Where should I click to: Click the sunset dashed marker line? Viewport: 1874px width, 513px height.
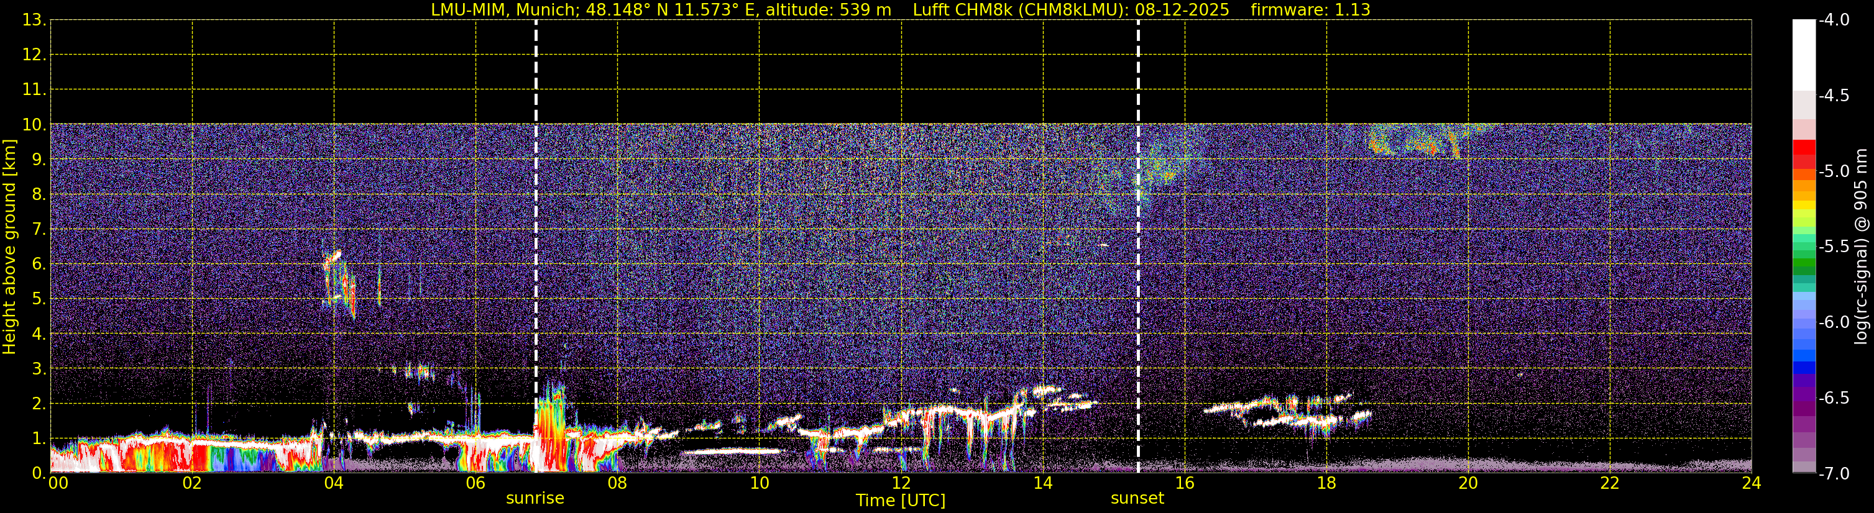click(x=1139, y=247)
